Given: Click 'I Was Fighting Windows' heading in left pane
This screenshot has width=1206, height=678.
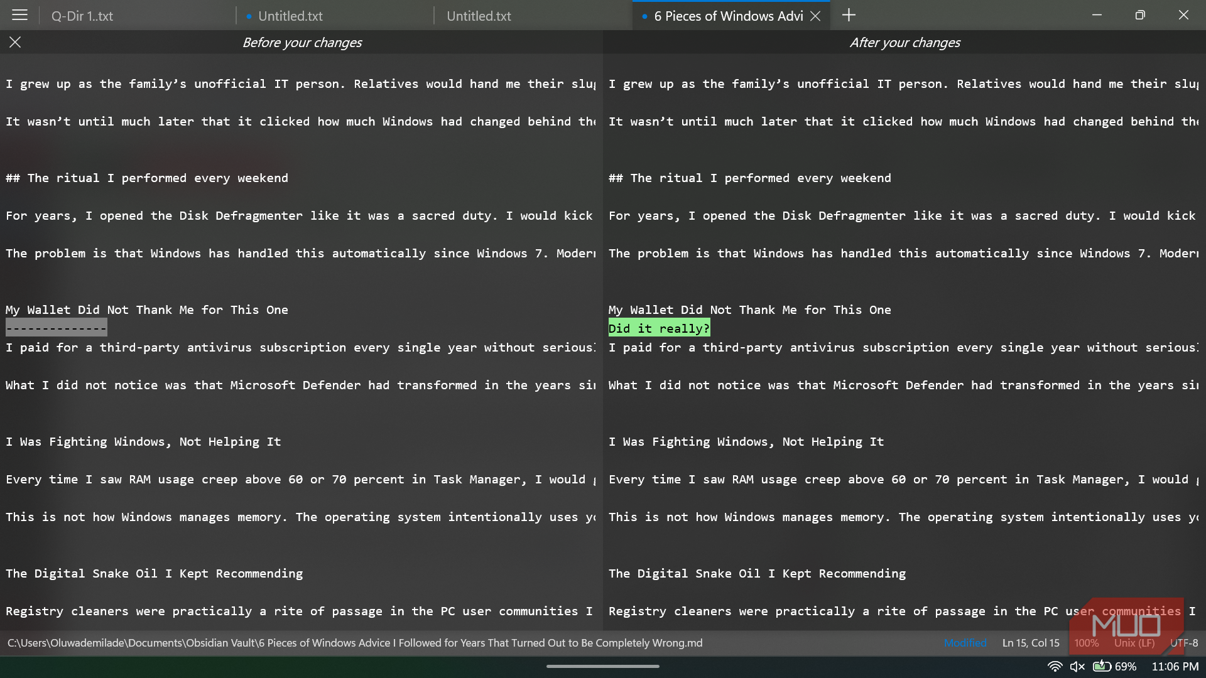Looking at the screenshot, I should click(143, 441).
